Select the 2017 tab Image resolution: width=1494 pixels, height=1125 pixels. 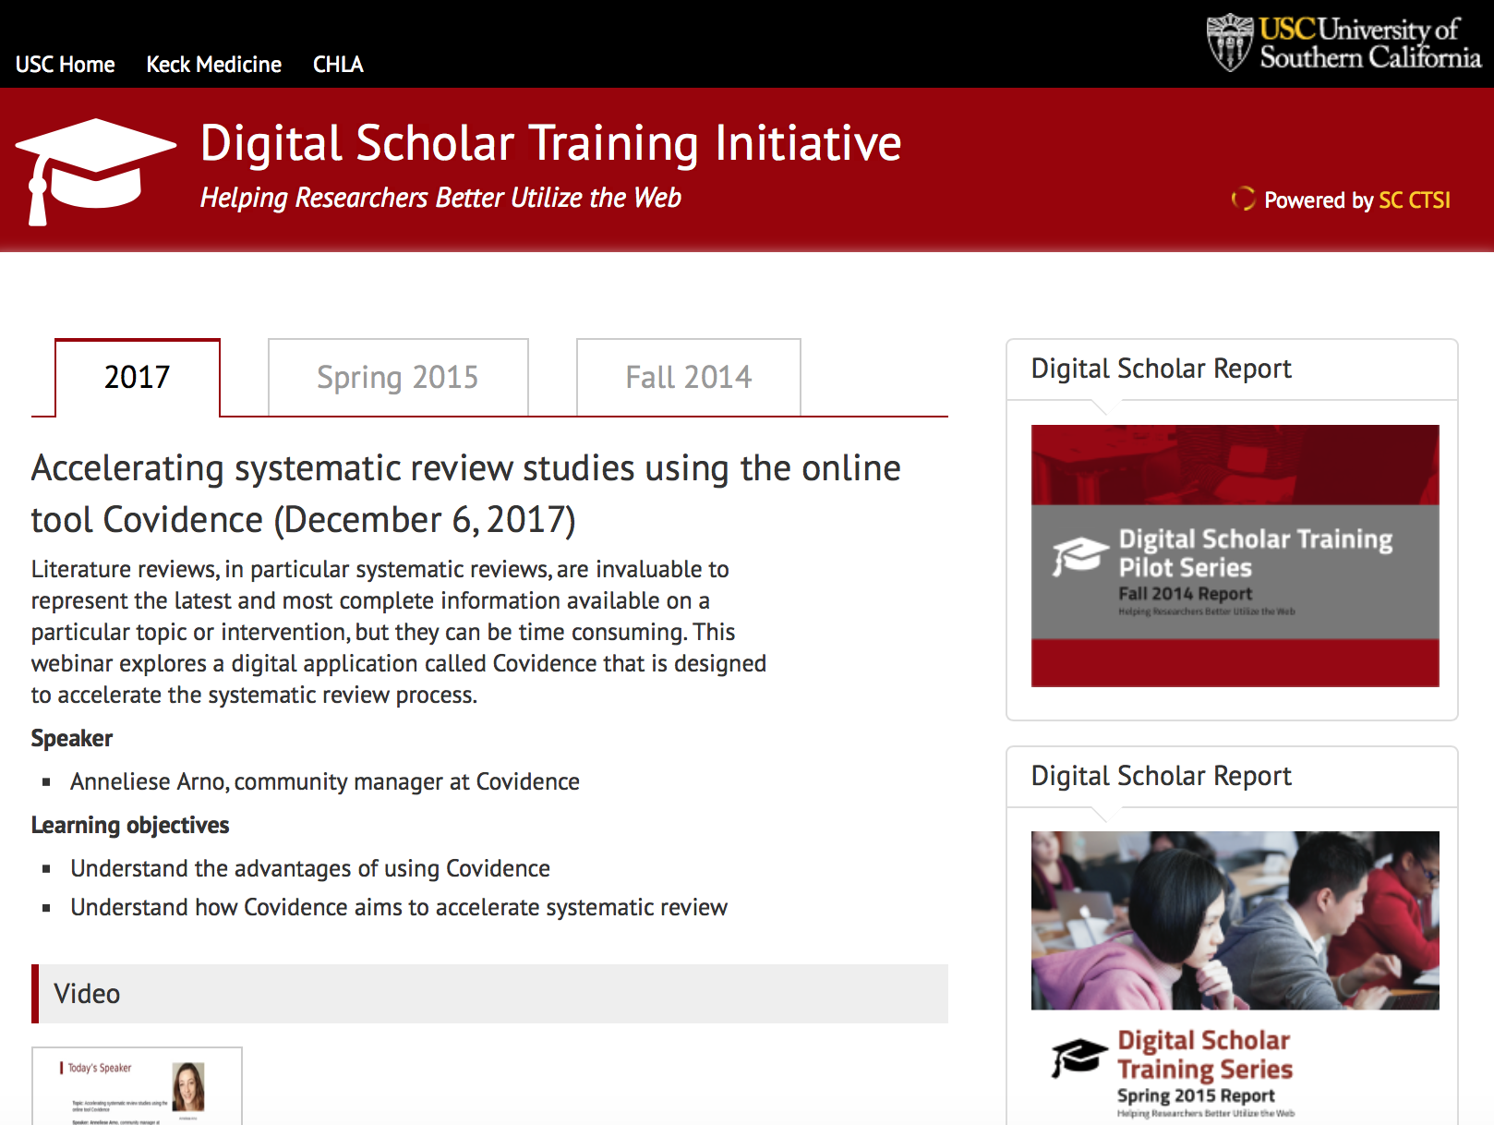pos(137,378)
